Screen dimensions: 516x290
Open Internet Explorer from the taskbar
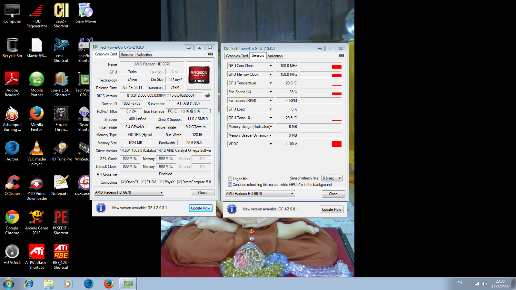(29, 284)
